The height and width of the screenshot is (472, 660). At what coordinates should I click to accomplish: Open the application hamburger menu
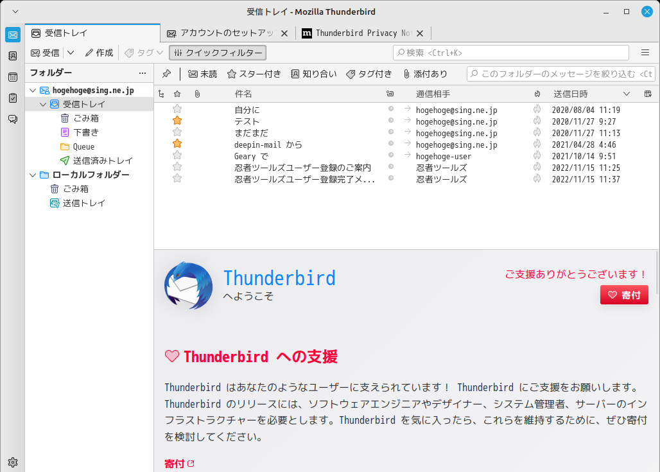coord(645,53)
